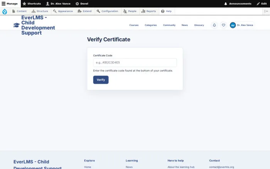Open the notifications bell icon
The height and width of the screenshot is (169, 270).
pos(214,25)
